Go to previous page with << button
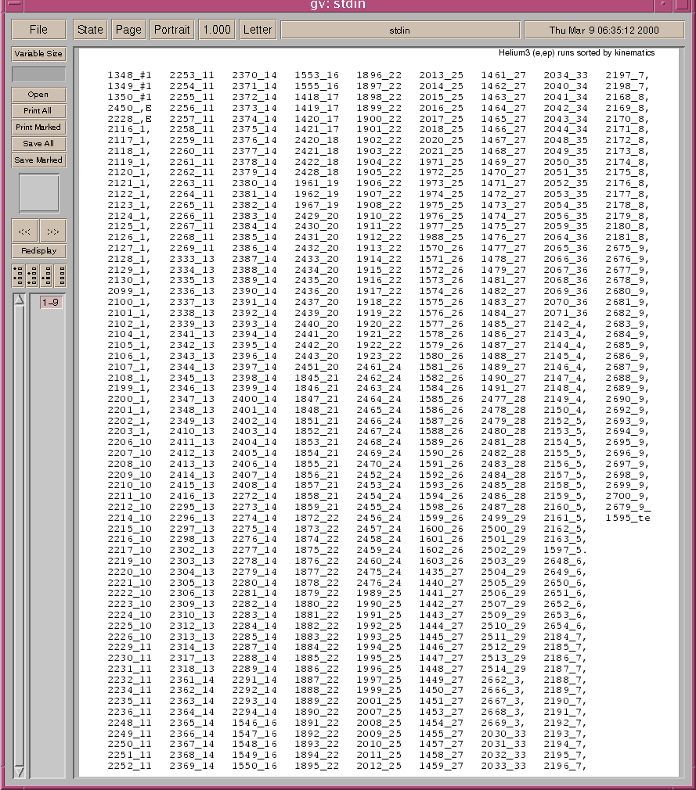 click(x=24, y=231)
